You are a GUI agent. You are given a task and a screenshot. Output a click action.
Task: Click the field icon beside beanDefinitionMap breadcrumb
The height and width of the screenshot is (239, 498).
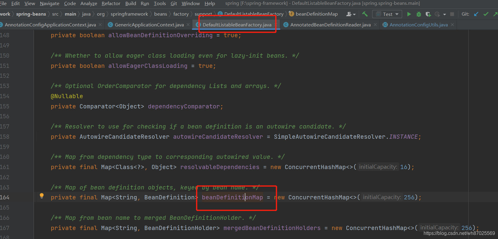coord(291,14)
